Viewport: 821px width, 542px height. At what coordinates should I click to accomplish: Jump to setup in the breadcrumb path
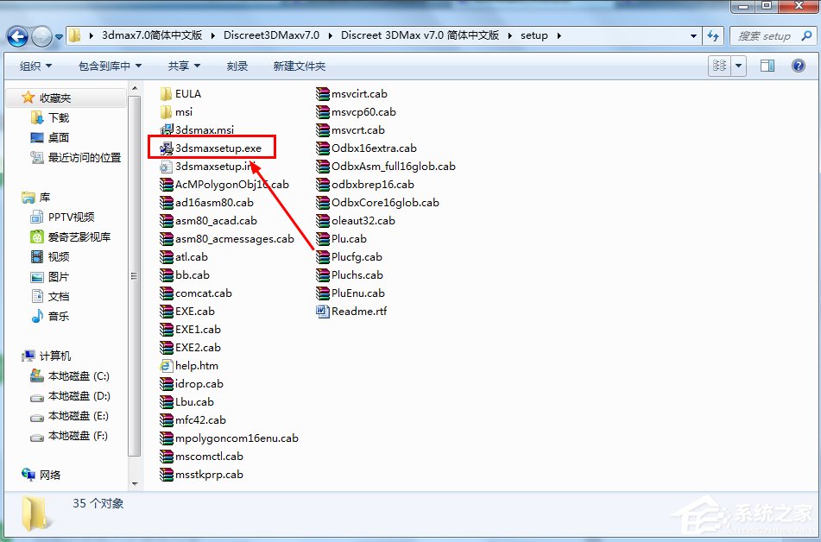click(534, 35)
